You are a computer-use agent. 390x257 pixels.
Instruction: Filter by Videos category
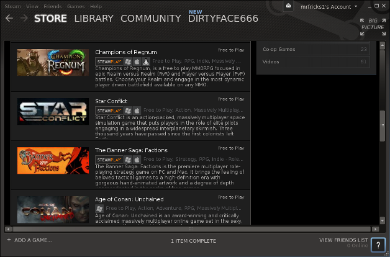[316, 61]
